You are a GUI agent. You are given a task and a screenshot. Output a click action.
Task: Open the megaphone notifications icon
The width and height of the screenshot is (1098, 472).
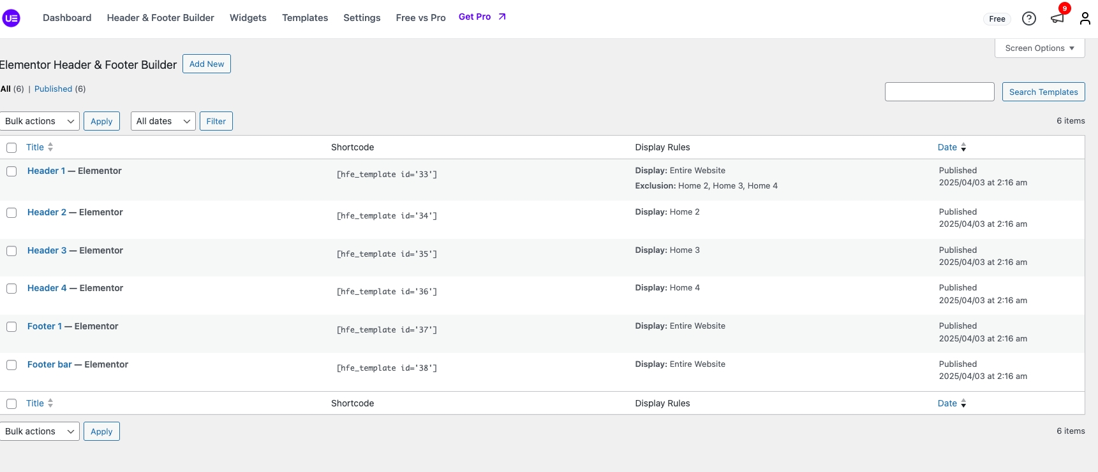pyautogui.click(x=1057, y=18)
